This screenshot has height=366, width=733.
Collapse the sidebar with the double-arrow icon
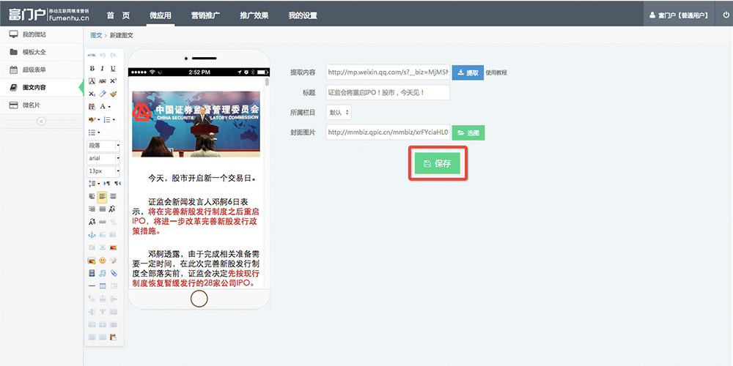pos(41,122)
